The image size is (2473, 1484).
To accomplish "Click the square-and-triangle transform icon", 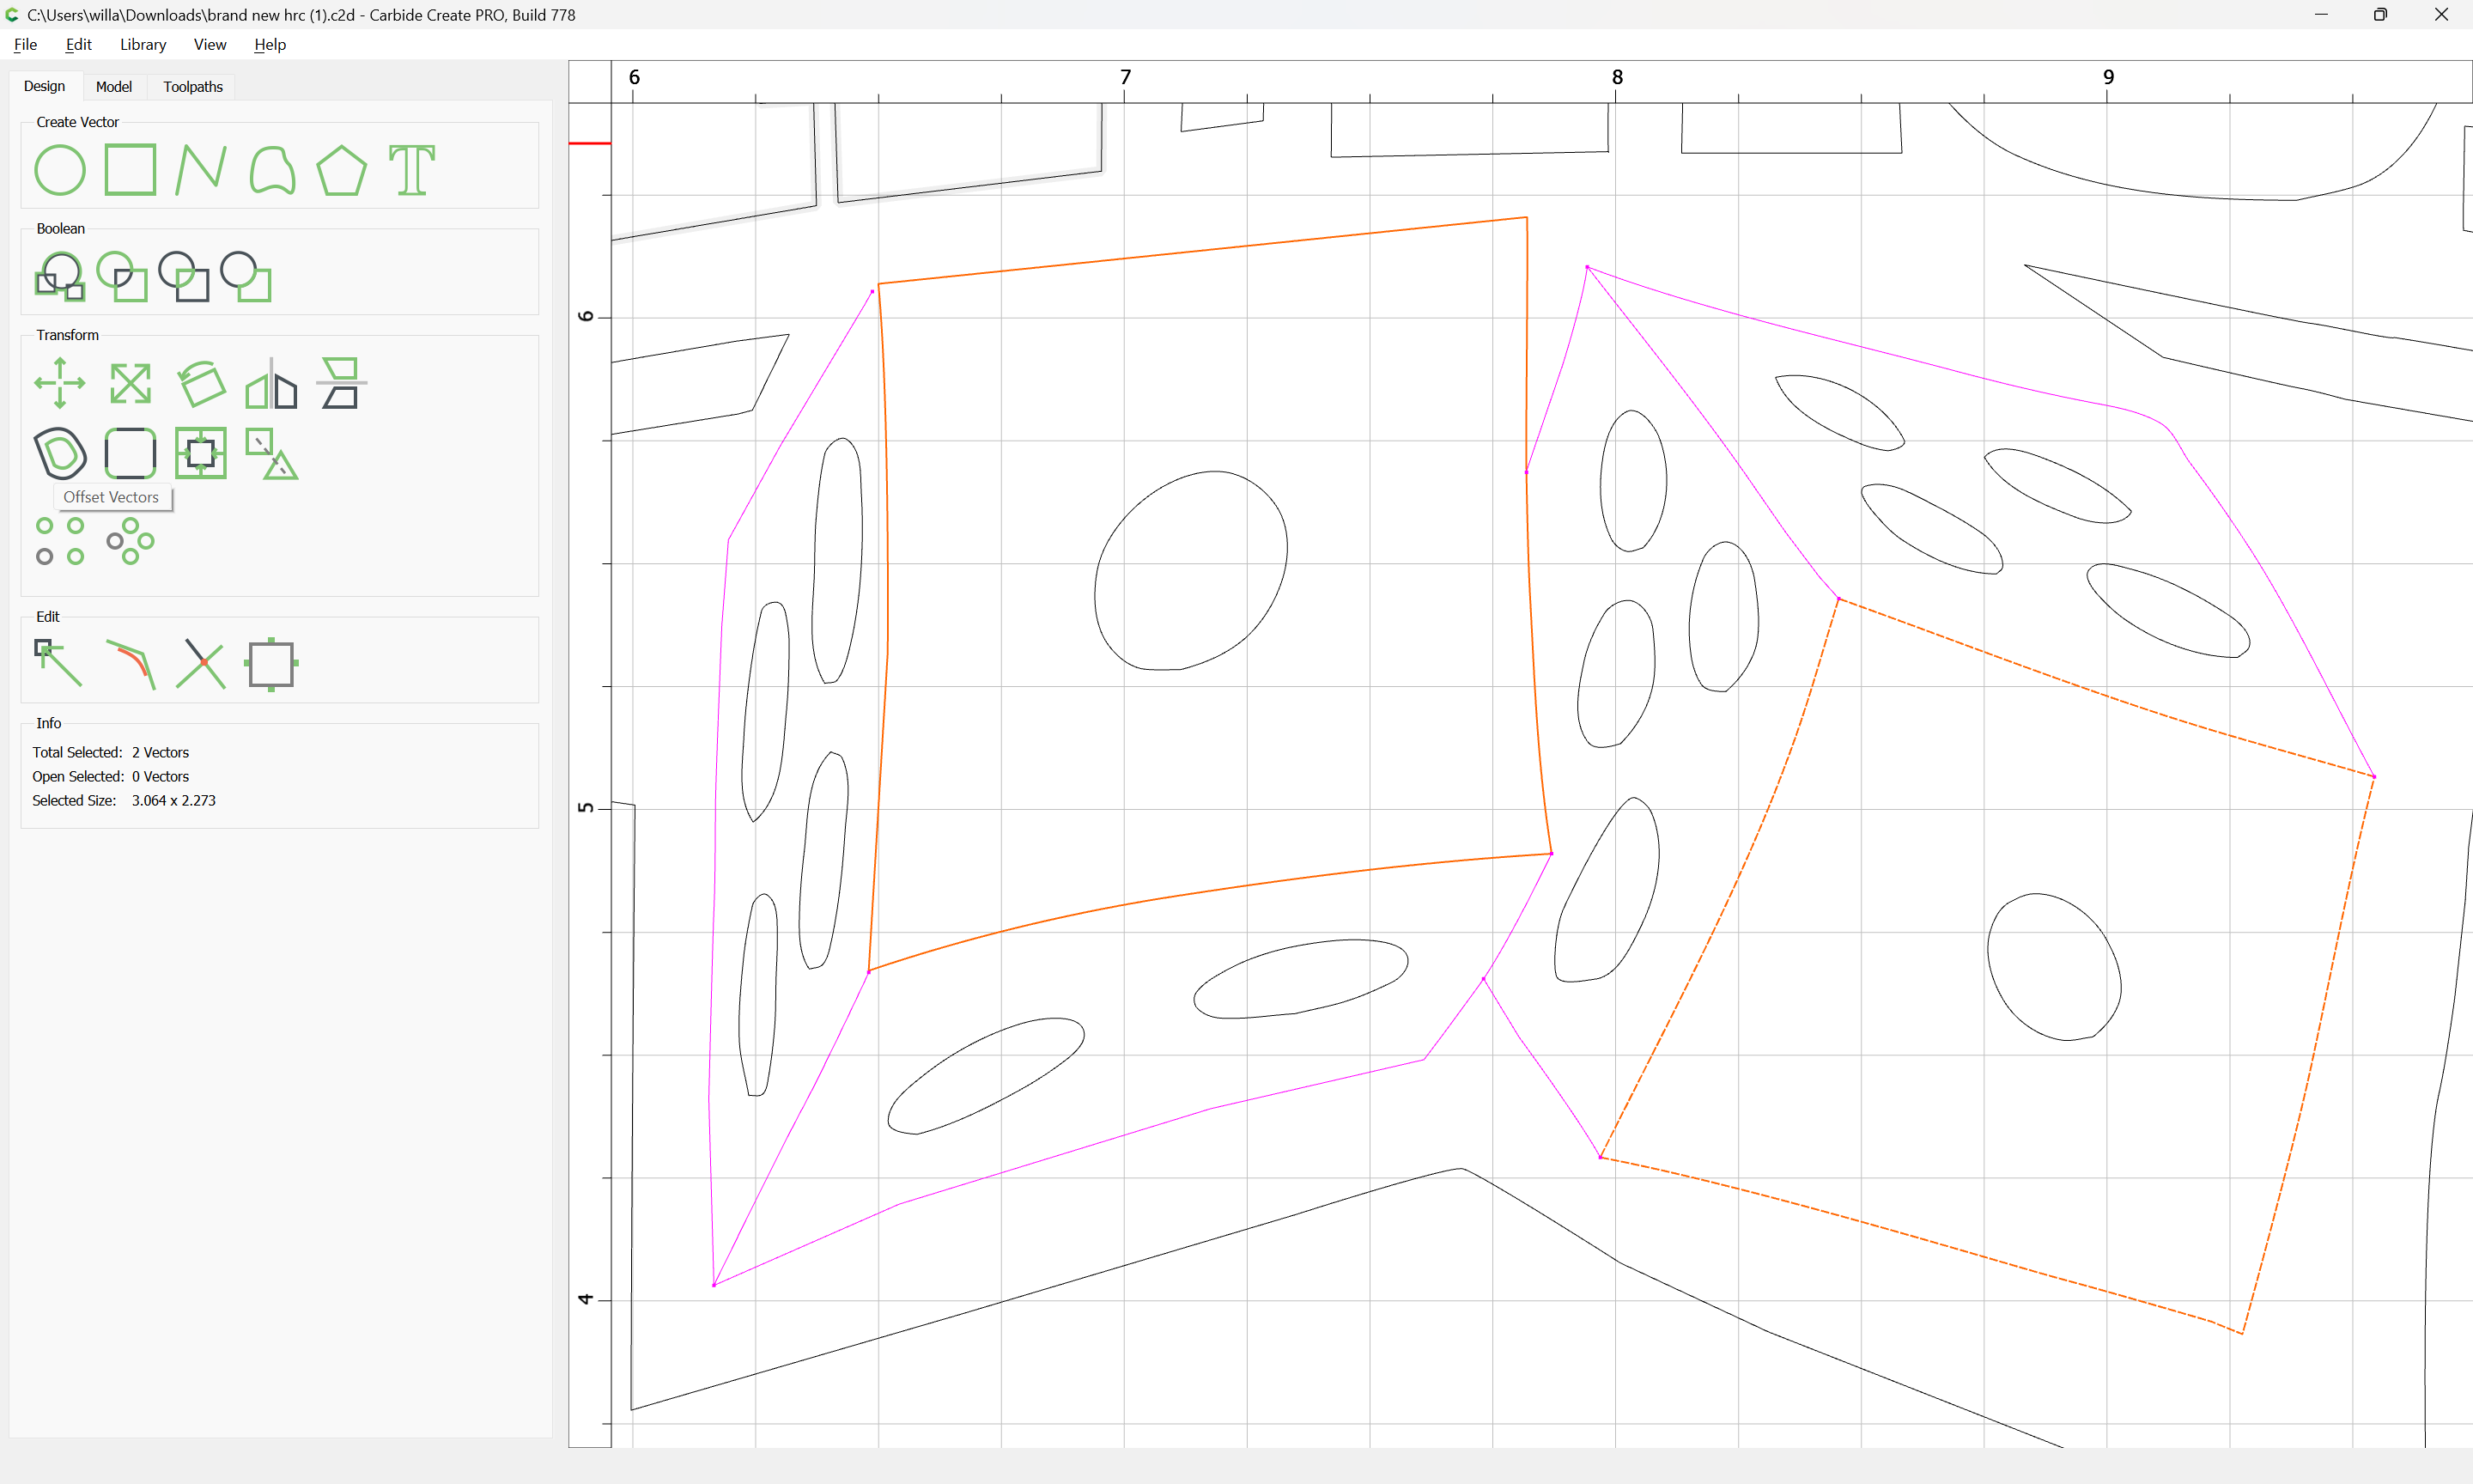I will 272,453.
